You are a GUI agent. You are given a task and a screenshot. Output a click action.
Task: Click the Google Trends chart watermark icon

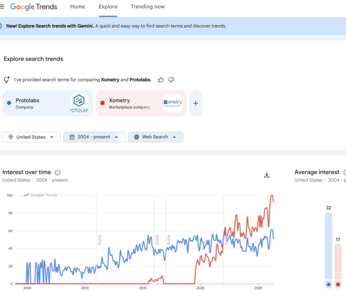[26, 195]
